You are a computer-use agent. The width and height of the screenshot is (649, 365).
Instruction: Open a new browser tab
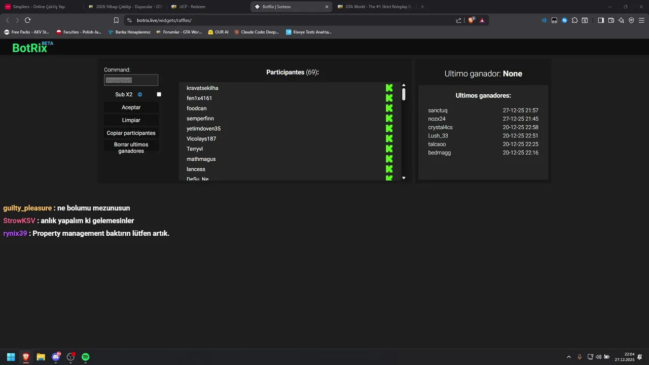pos(422,7)
